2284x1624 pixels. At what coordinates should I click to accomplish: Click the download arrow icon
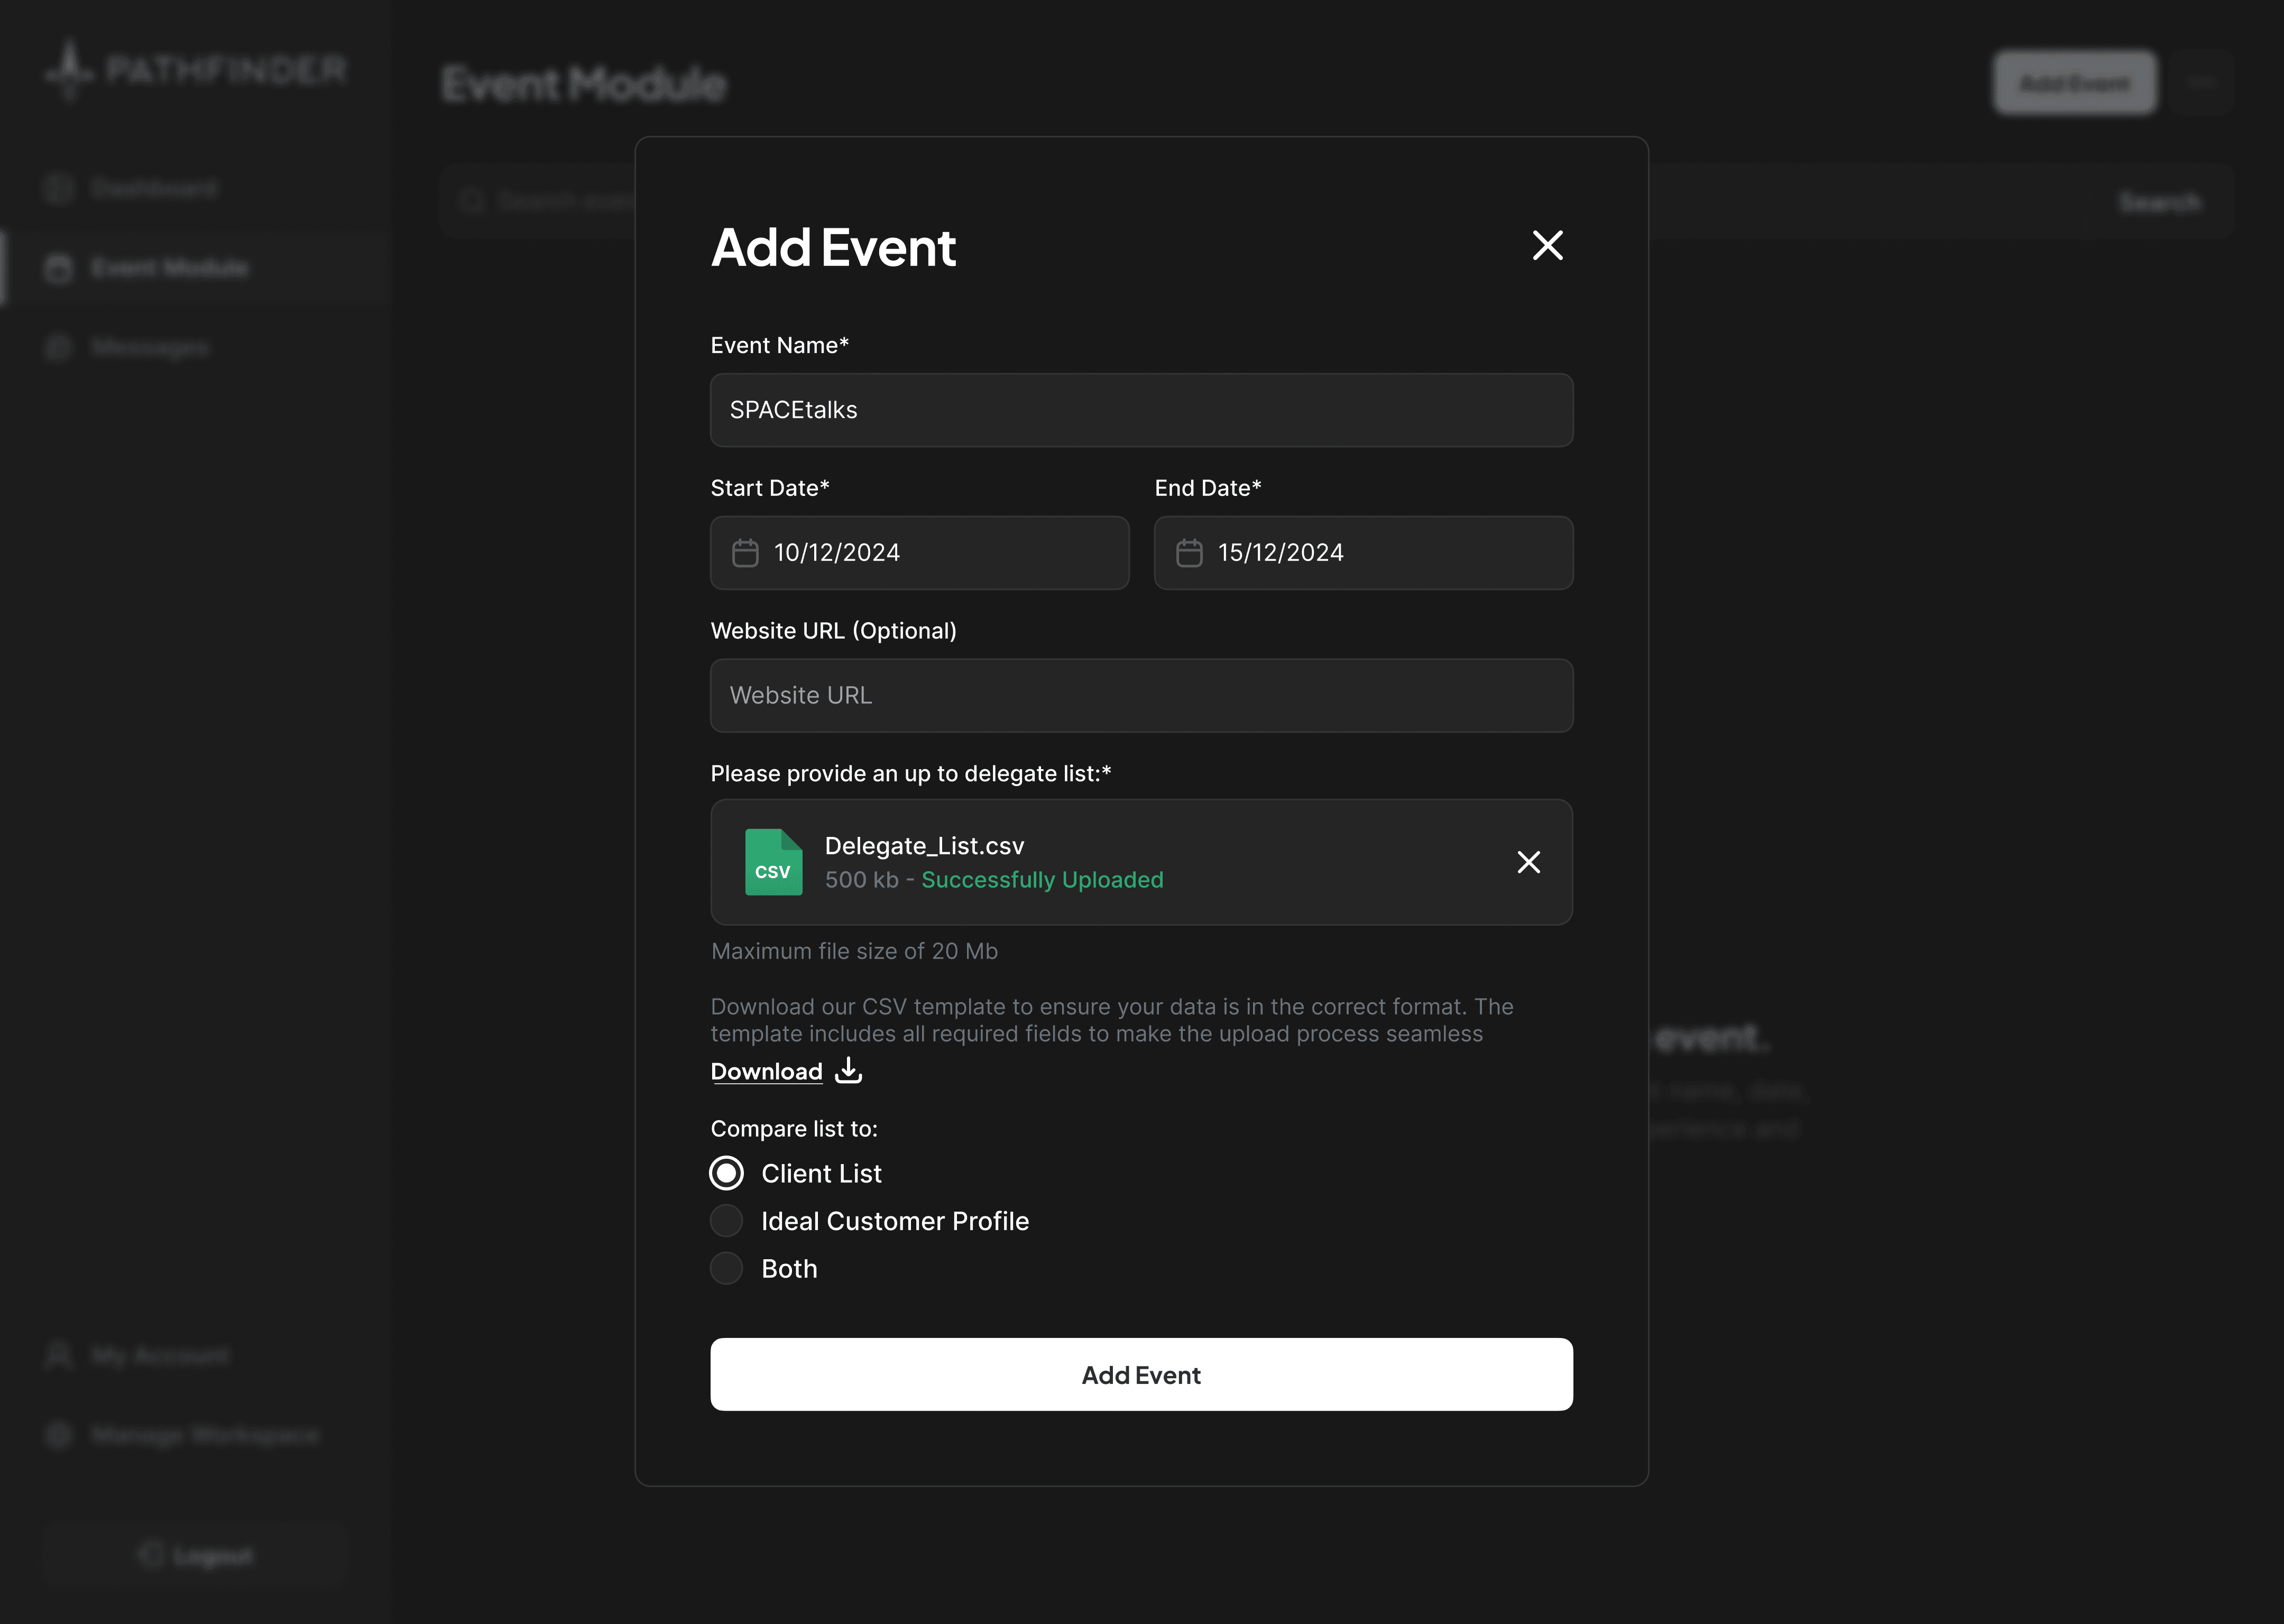[x=848, y=1070]
